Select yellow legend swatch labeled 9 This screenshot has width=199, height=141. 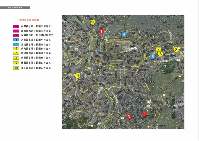16,63
